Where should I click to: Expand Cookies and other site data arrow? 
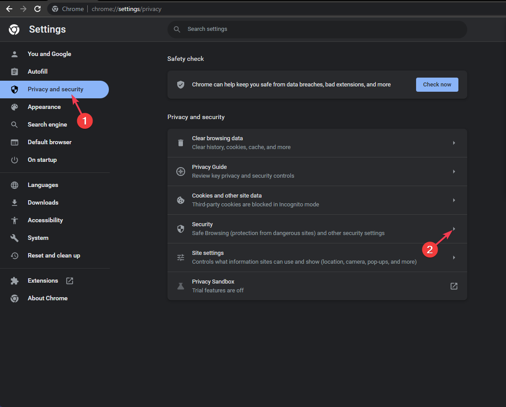tap(454, 200)
